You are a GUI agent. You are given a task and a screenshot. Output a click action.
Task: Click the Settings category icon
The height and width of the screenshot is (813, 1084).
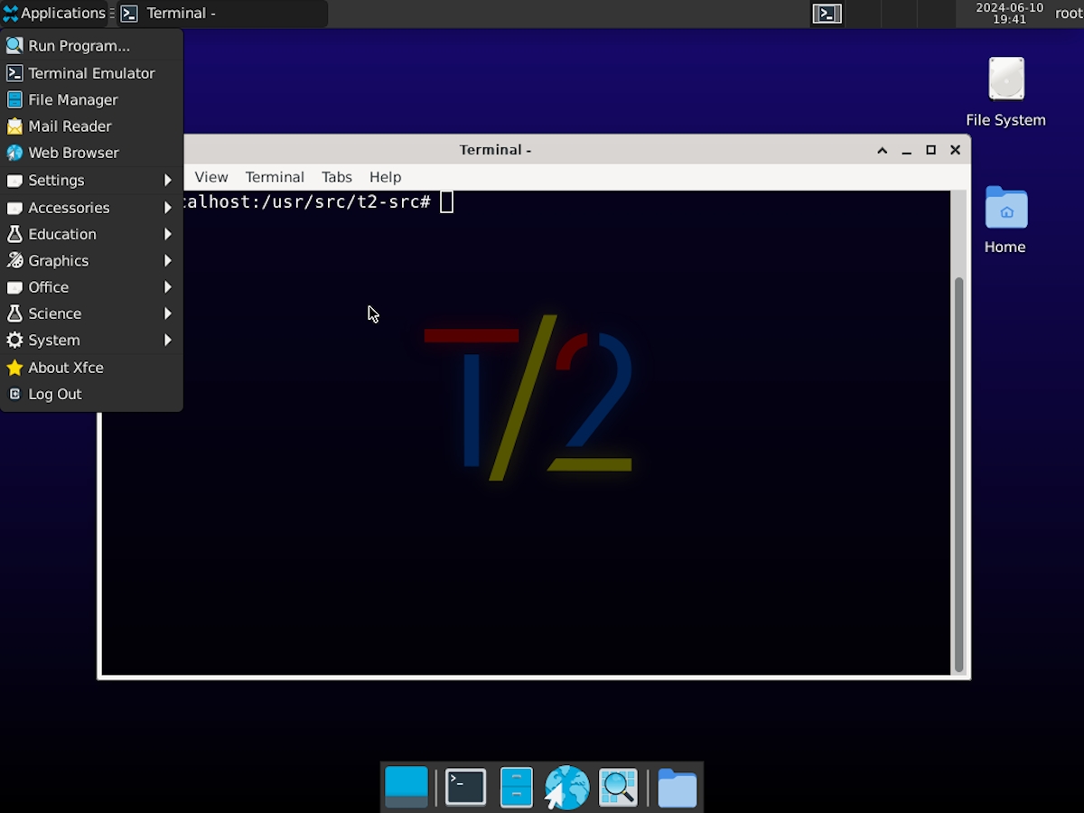pos(14,181)
